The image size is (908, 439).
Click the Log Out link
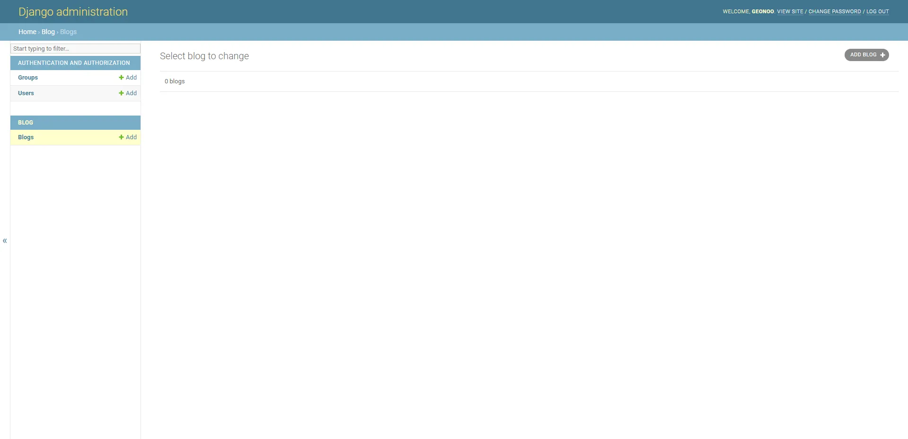tap(878, 12)
